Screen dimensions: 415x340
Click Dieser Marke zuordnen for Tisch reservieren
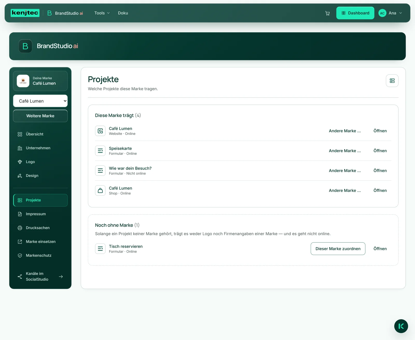pyautogui.click(x=338, y=249)
